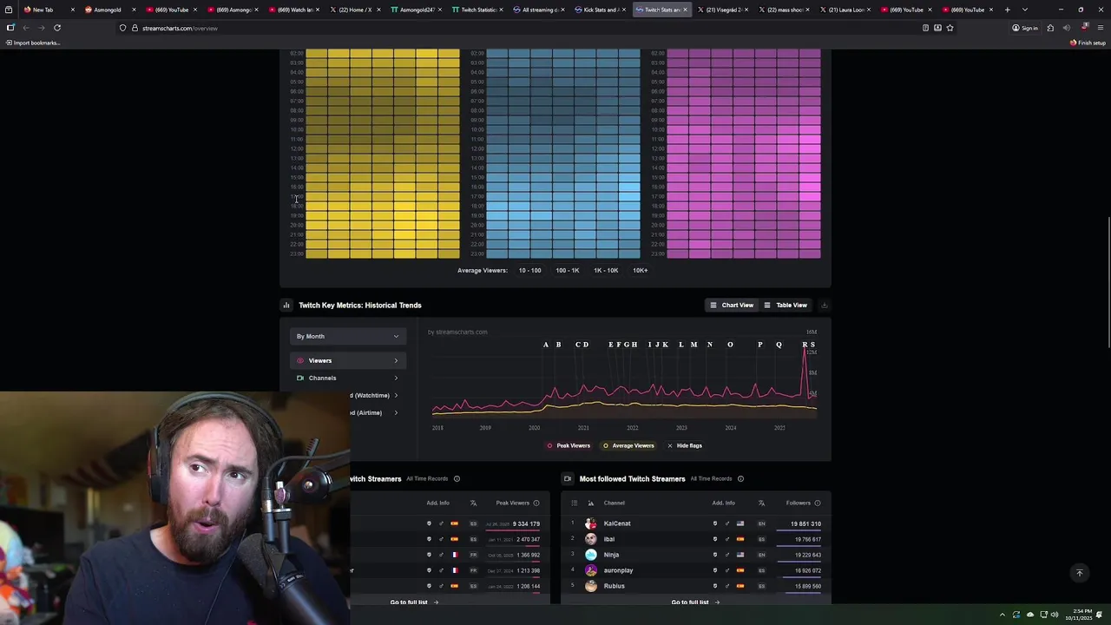Viewport: 1111px width, 625px height.
Task: Click the eye icon next to Viewers
Action: tap(300, 361)
